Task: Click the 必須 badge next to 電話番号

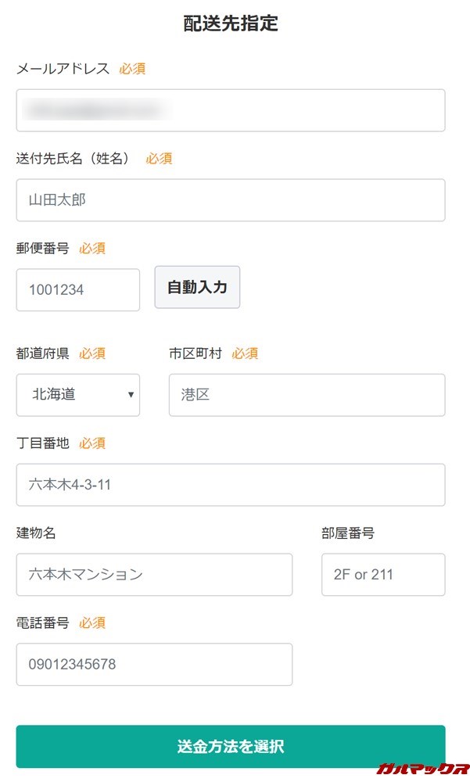Action: click(92, 623)
